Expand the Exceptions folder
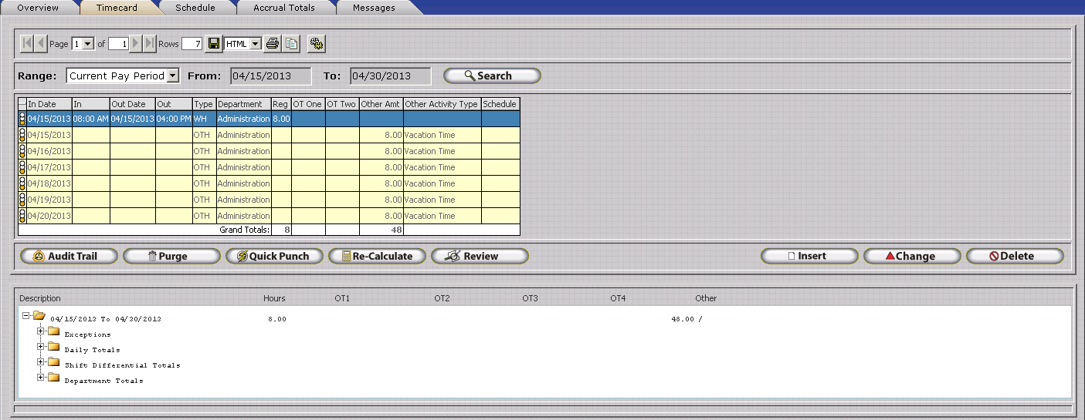This screenshot has width=1085, height=420. (x=42, y=331)
